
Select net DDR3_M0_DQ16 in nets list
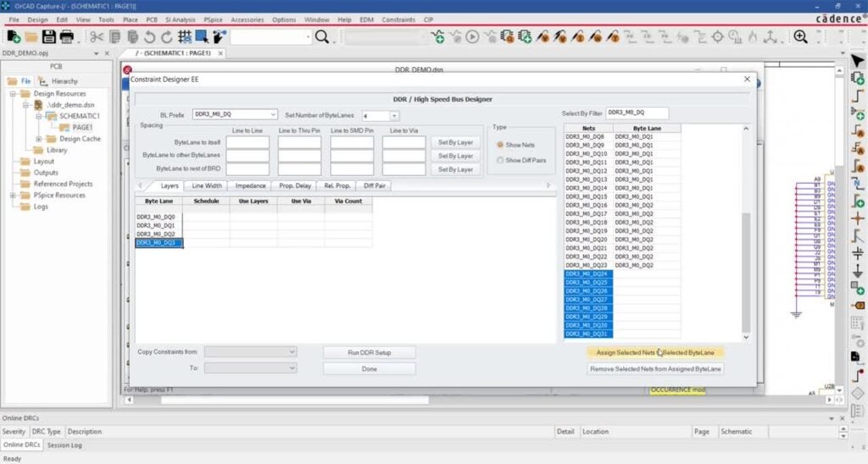(588, 205)
